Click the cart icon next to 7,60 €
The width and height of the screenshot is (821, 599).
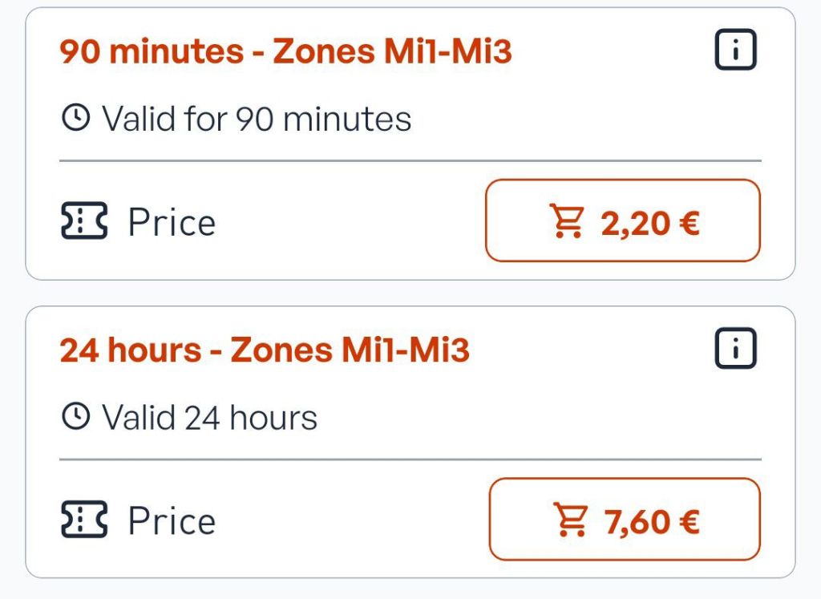[x=571, y=520]
